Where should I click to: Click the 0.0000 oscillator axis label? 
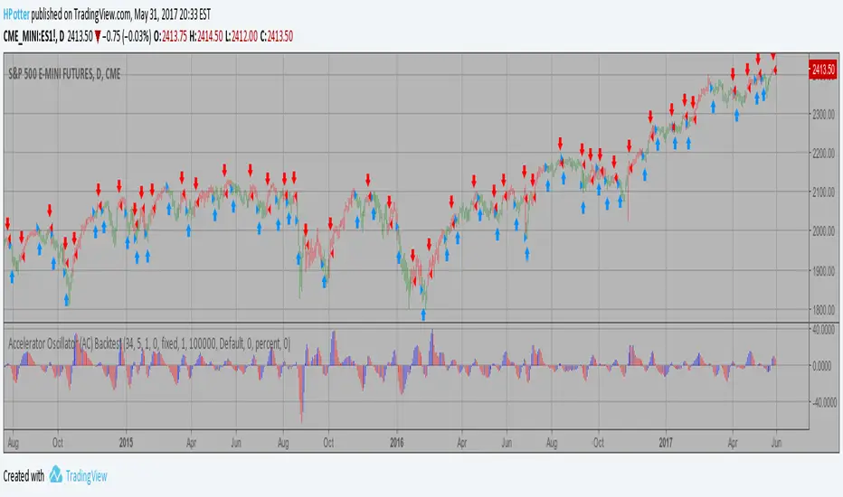pyautogui.click(x=824, y=366)
